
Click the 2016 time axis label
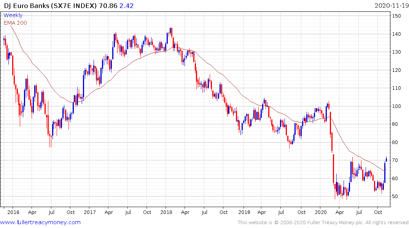tap(13, 212)
